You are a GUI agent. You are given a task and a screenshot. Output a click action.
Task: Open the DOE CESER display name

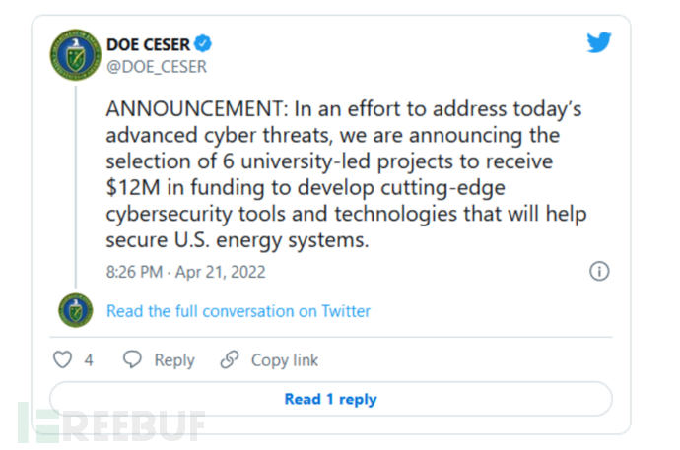[148, 44]
